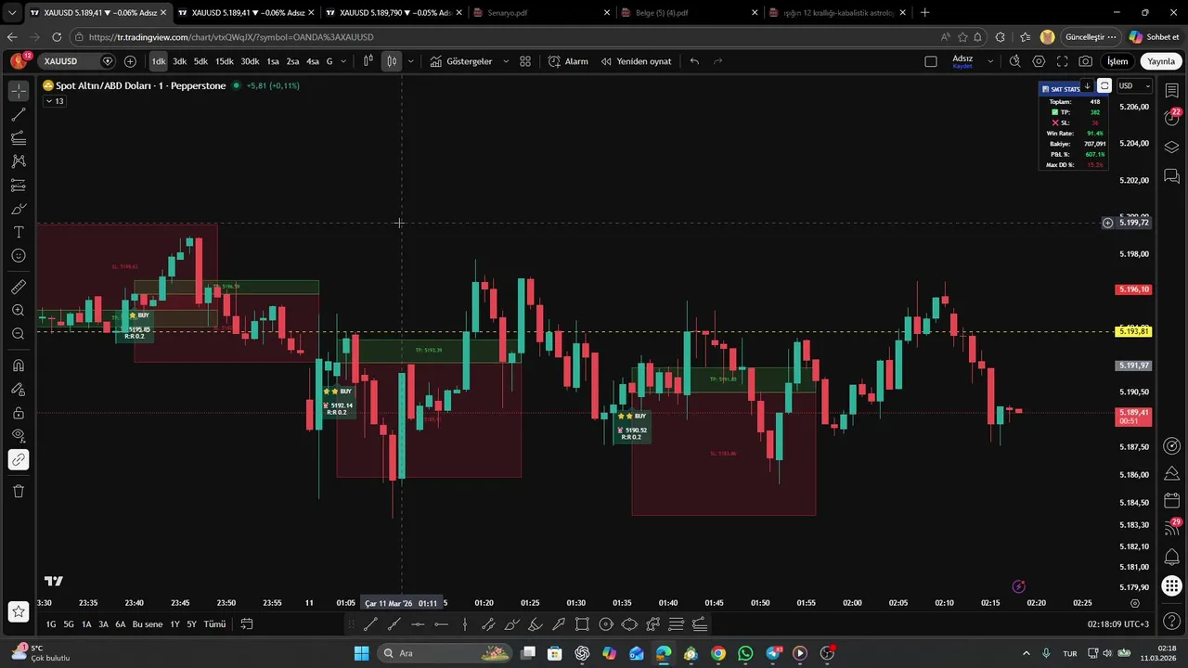Screen dimensions: 1188x668
Task: Toggle hide all drawings eye icon
Action: (19, 436)
